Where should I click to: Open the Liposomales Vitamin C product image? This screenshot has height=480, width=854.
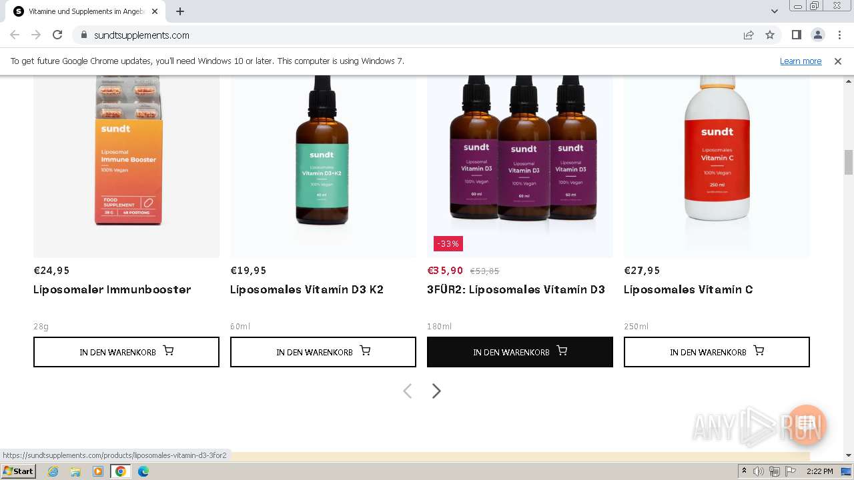point(717,166)
